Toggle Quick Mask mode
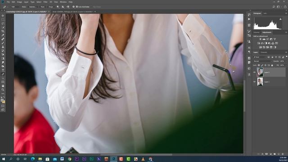The image size is (288, 162). [3, 106]
